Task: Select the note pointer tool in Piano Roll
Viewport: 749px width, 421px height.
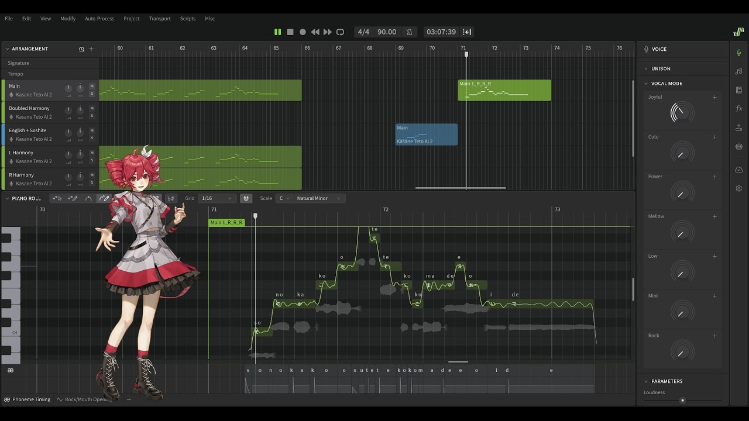Action: pyautogui.click(x=57, y=198)
